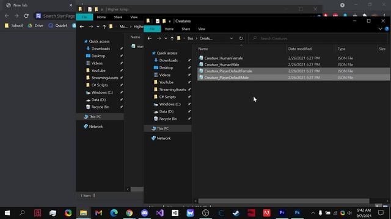Open Gmail from taskbar
This screenshot has width=391, height=219.
(99, 213)
